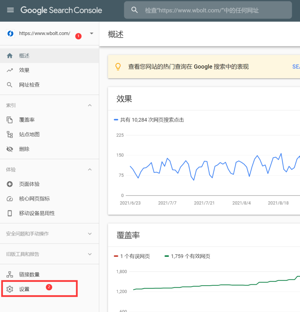
Task: Open the hamburger navigation menu
Action: [10, 10]
